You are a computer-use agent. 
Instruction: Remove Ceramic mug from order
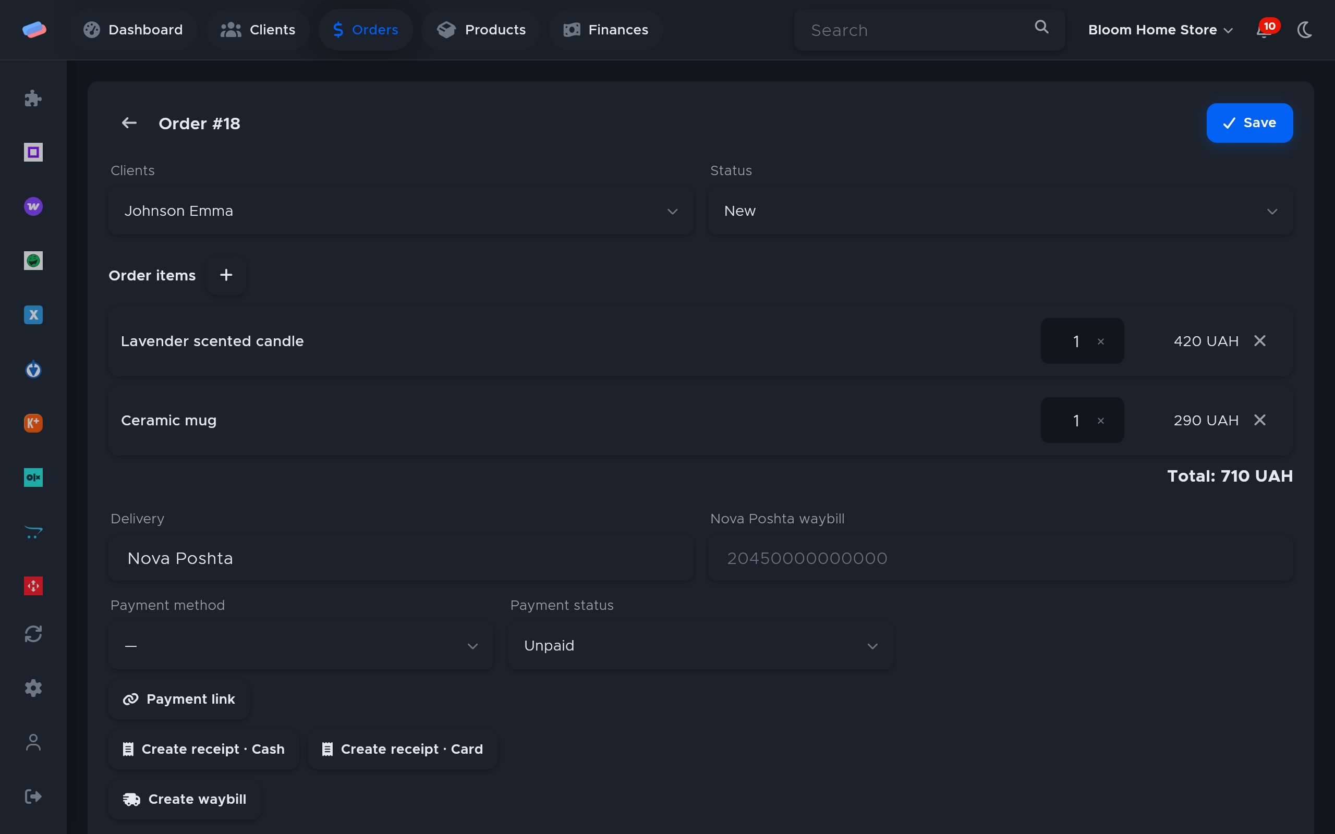tap(1260, 420)
